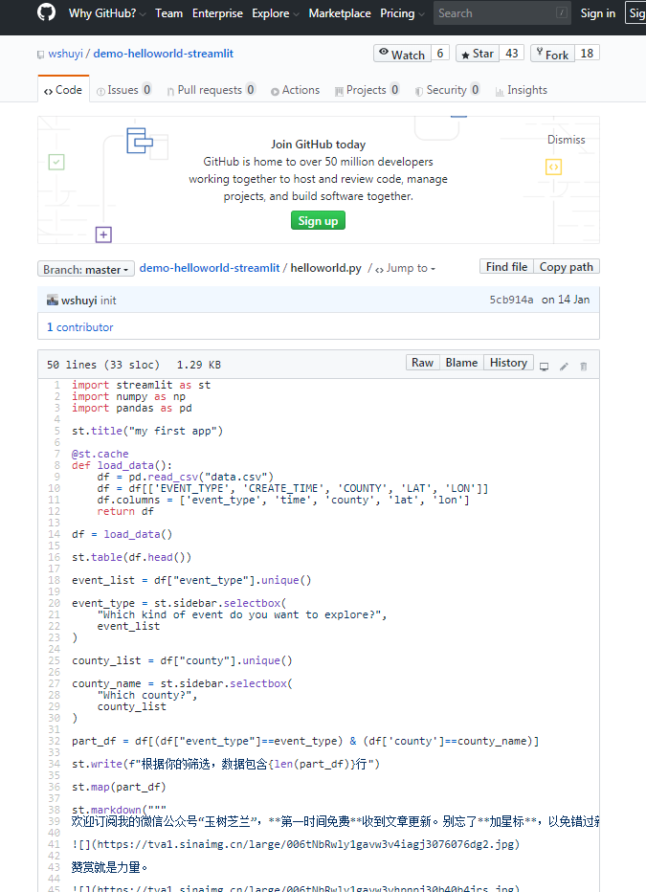Select line number 32

[54, 741]
